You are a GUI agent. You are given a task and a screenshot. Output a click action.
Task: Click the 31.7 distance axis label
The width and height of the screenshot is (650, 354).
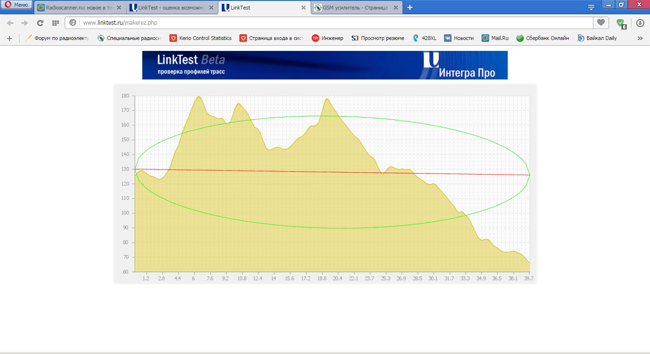point(449,278)
